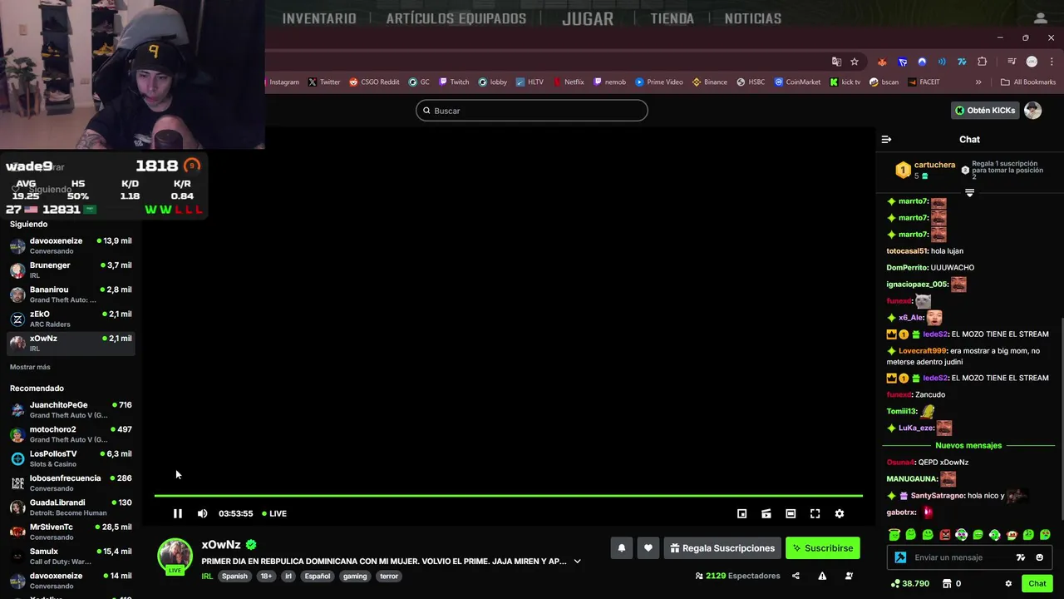Viewport: 1064px width, 599px height.
Task: Toggle stream notifications bell
Action: click(x=621, y=548)
